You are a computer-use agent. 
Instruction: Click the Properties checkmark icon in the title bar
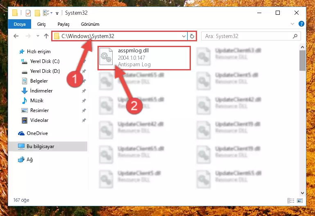[28, 13]
